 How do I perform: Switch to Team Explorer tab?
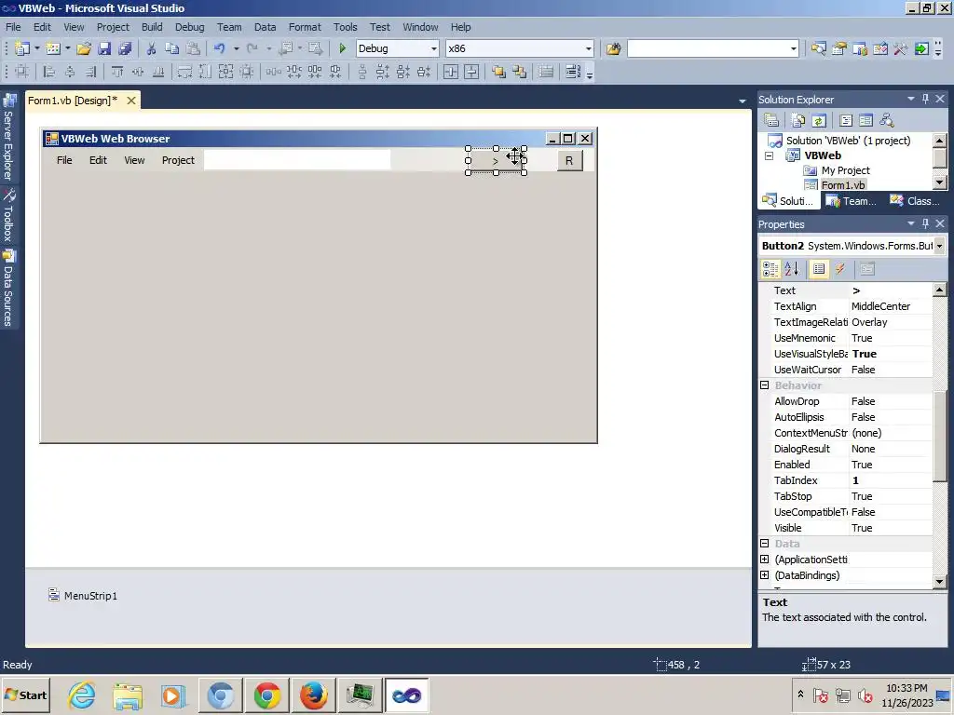pyautogui.click(x=851, y=201)
